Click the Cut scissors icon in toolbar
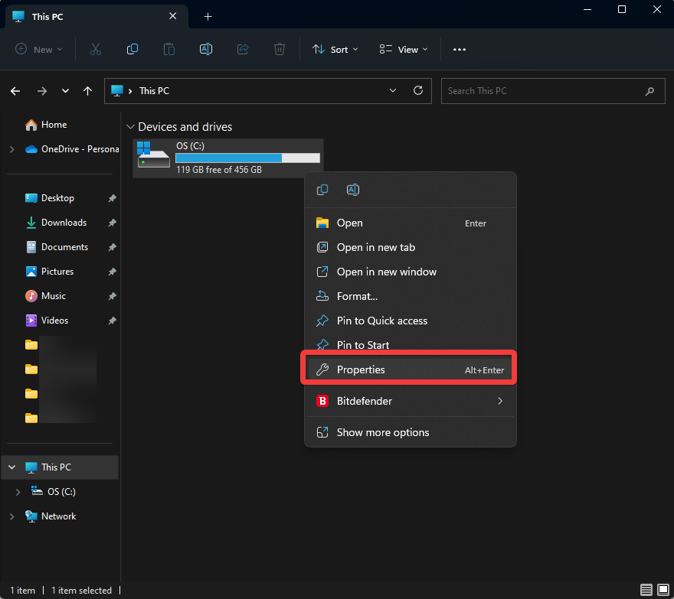Image resolution: width=674 pixels, height=599 pixels. (x=96, y=49)
